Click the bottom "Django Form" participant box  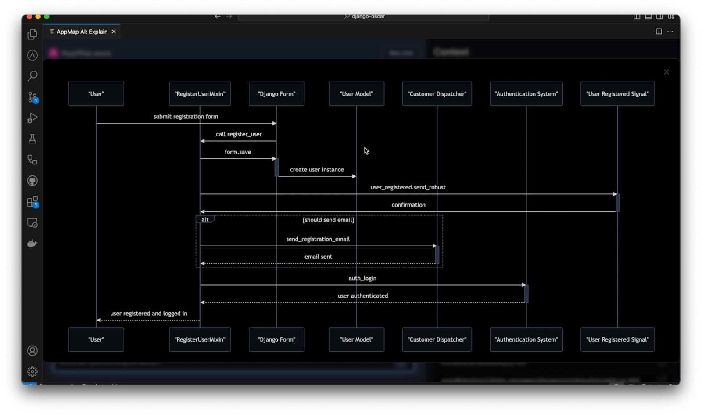point(276,339)
